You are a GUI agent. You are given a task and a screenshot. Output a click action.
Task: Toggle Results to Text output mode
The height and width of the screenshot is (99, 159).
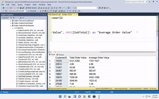pyautogui.click(x=59, y=11)
